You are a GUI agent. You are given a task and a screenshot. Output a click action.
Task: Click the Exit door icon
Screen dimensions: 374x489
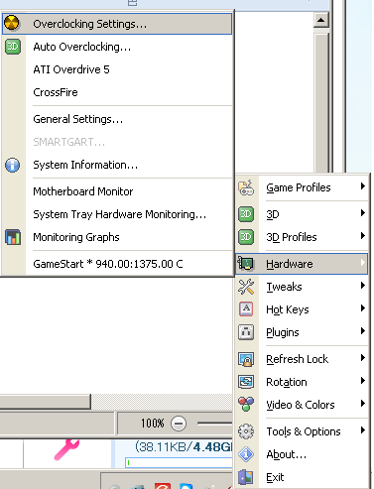click(x=246, y=477)
